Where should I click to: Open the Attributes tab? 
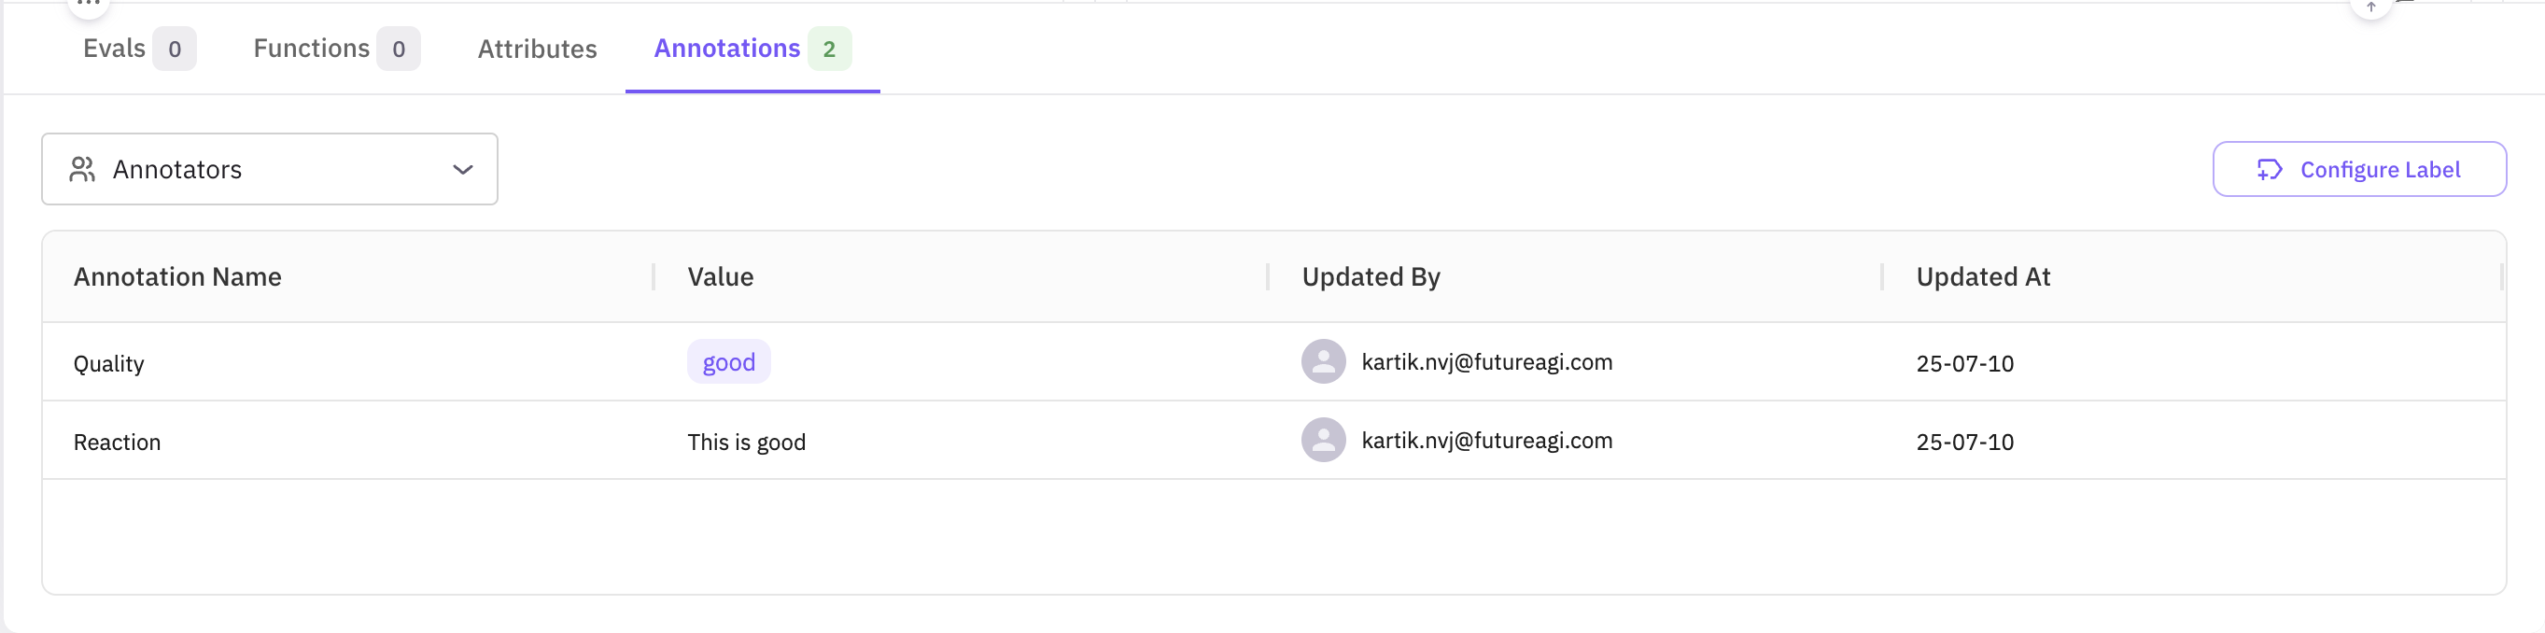pos(537,49)
